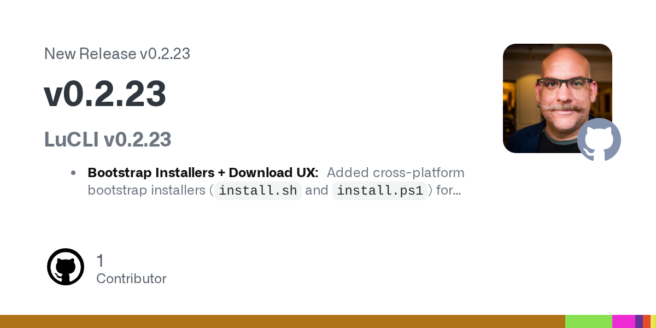Image resolution: width=656 pixels, height=328 pixels.
Task: Click the yellow language bar segment
Action: [653, 321]
